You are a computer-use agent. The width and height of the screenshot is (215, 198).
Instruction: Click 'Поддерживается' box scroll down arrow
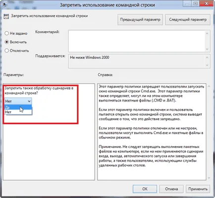click(x=207, y=65)
